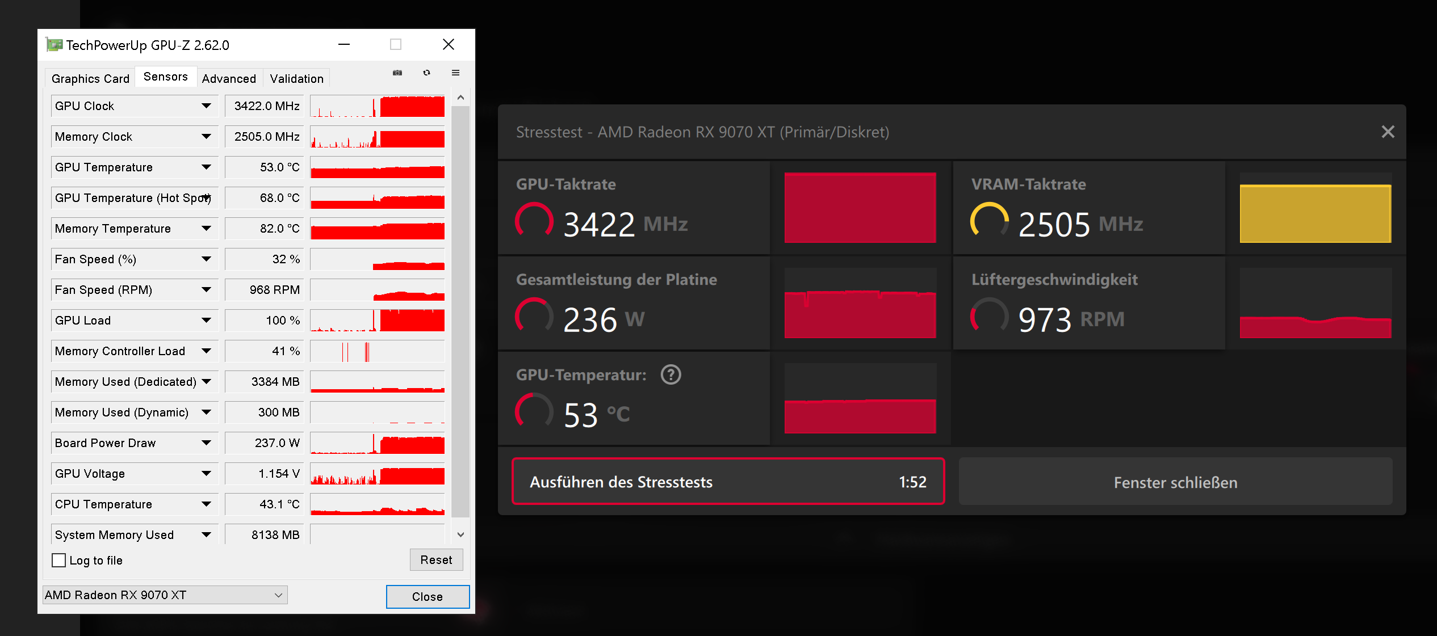The image size is (1437, 636).
Task: Close the Stresstest dialog via the X icon
Action: (x=1388, y=132)
